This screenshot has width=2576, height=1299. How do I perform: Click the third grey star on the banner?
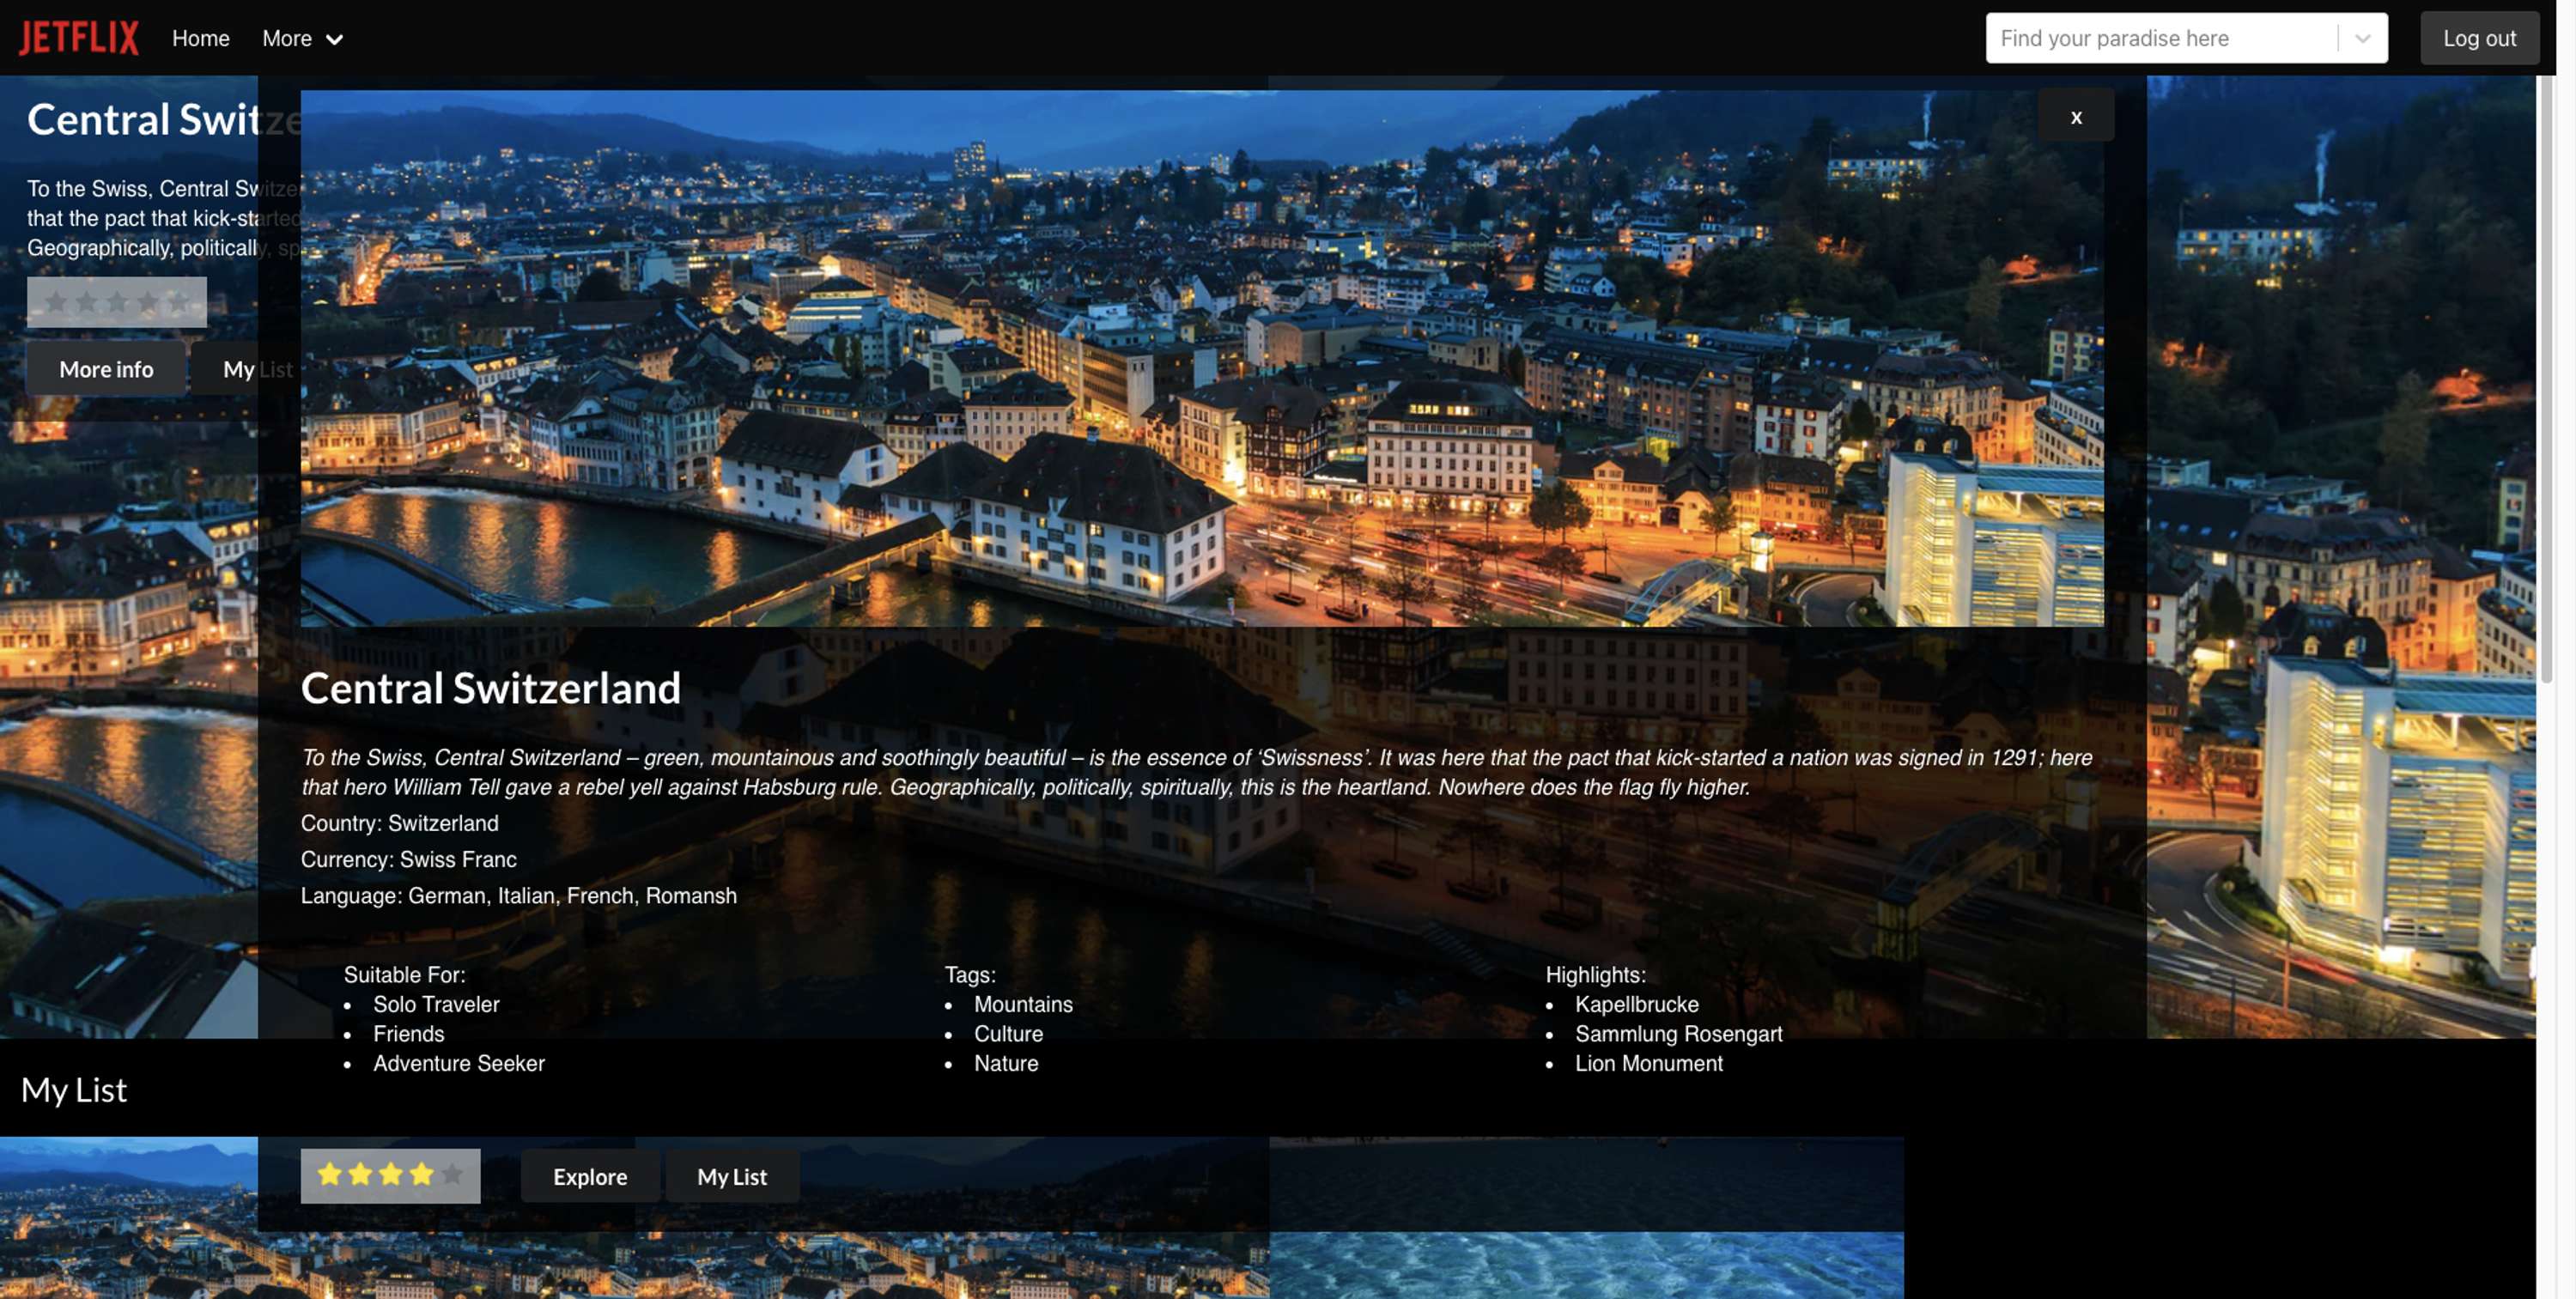(x=117, y=301)
